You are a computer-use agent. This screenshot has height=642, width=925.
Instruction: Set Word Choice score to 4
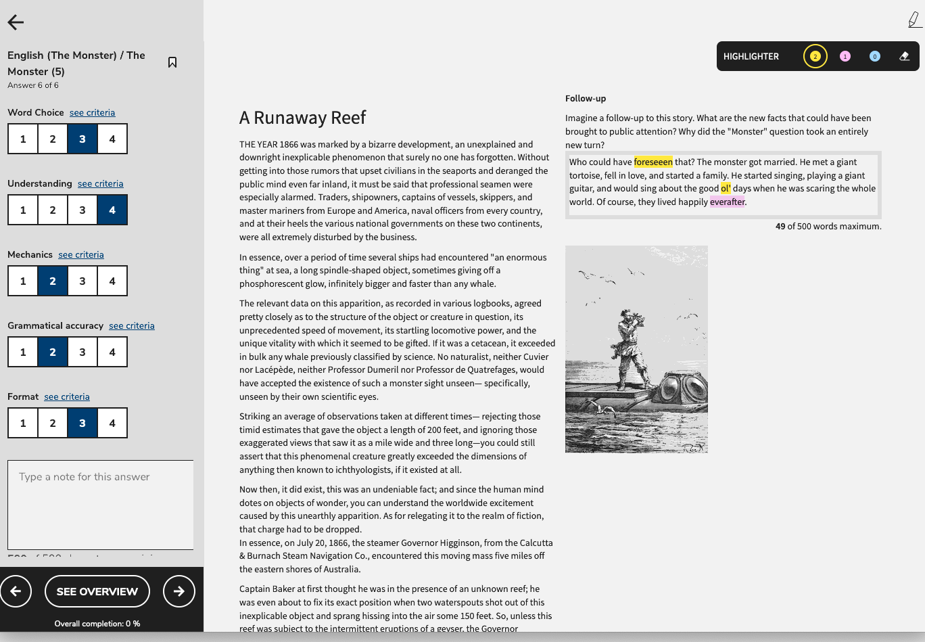click(112, 139)
